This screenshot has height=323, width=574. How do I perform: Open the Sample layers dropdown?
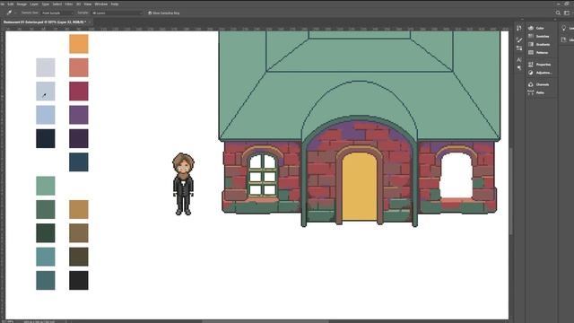(x=117, y=13)
